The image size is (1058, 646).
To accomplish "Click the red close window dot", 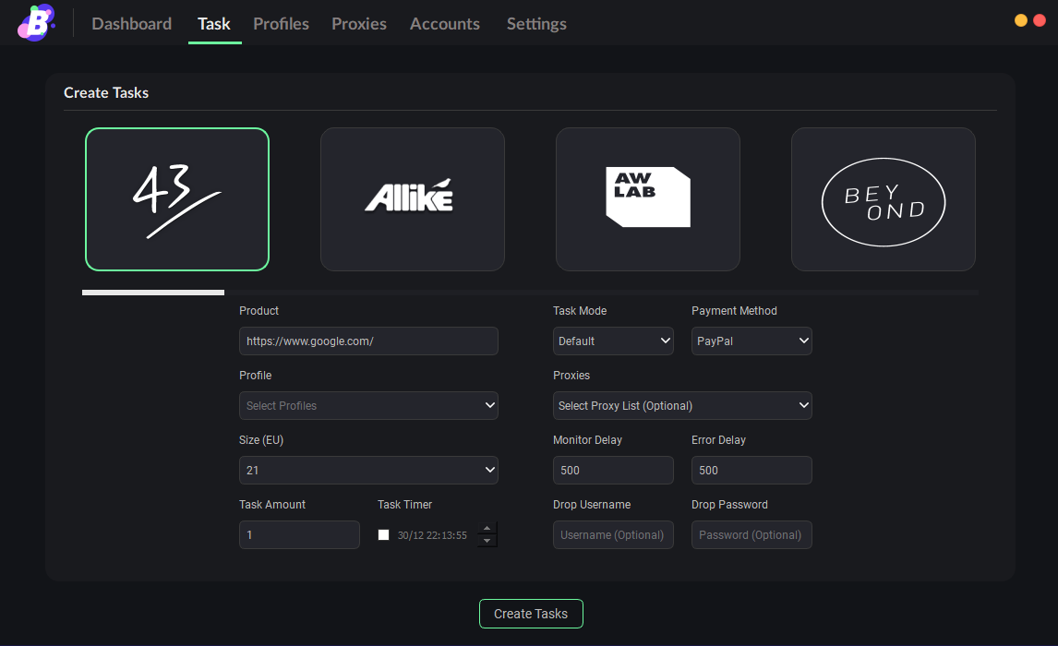I will click(1040, 20).
